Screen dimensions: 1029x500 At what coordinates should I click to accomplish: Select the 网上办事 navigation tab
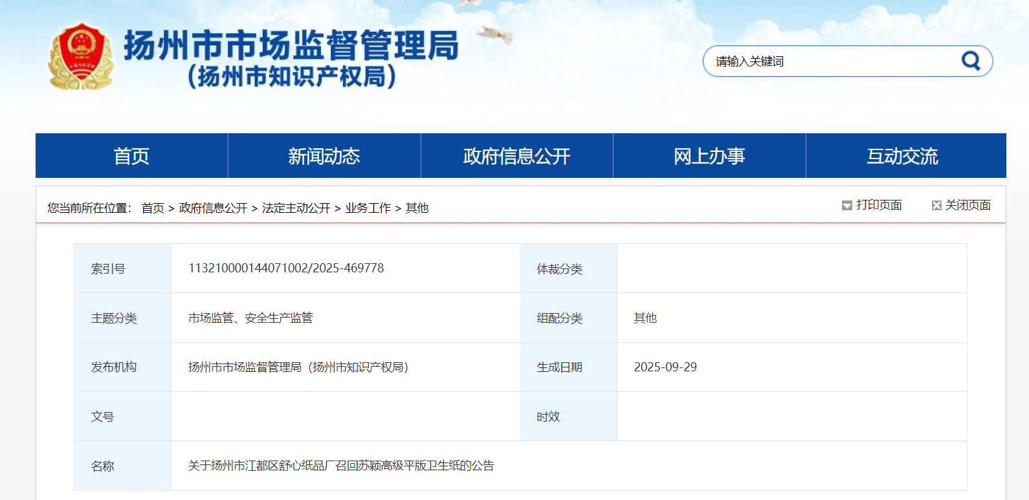[709, 156]
